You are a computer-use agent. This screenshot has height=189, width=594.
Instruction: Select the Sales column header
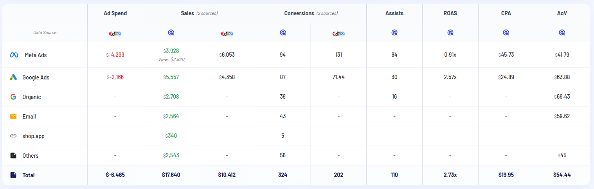coord(187,13)
